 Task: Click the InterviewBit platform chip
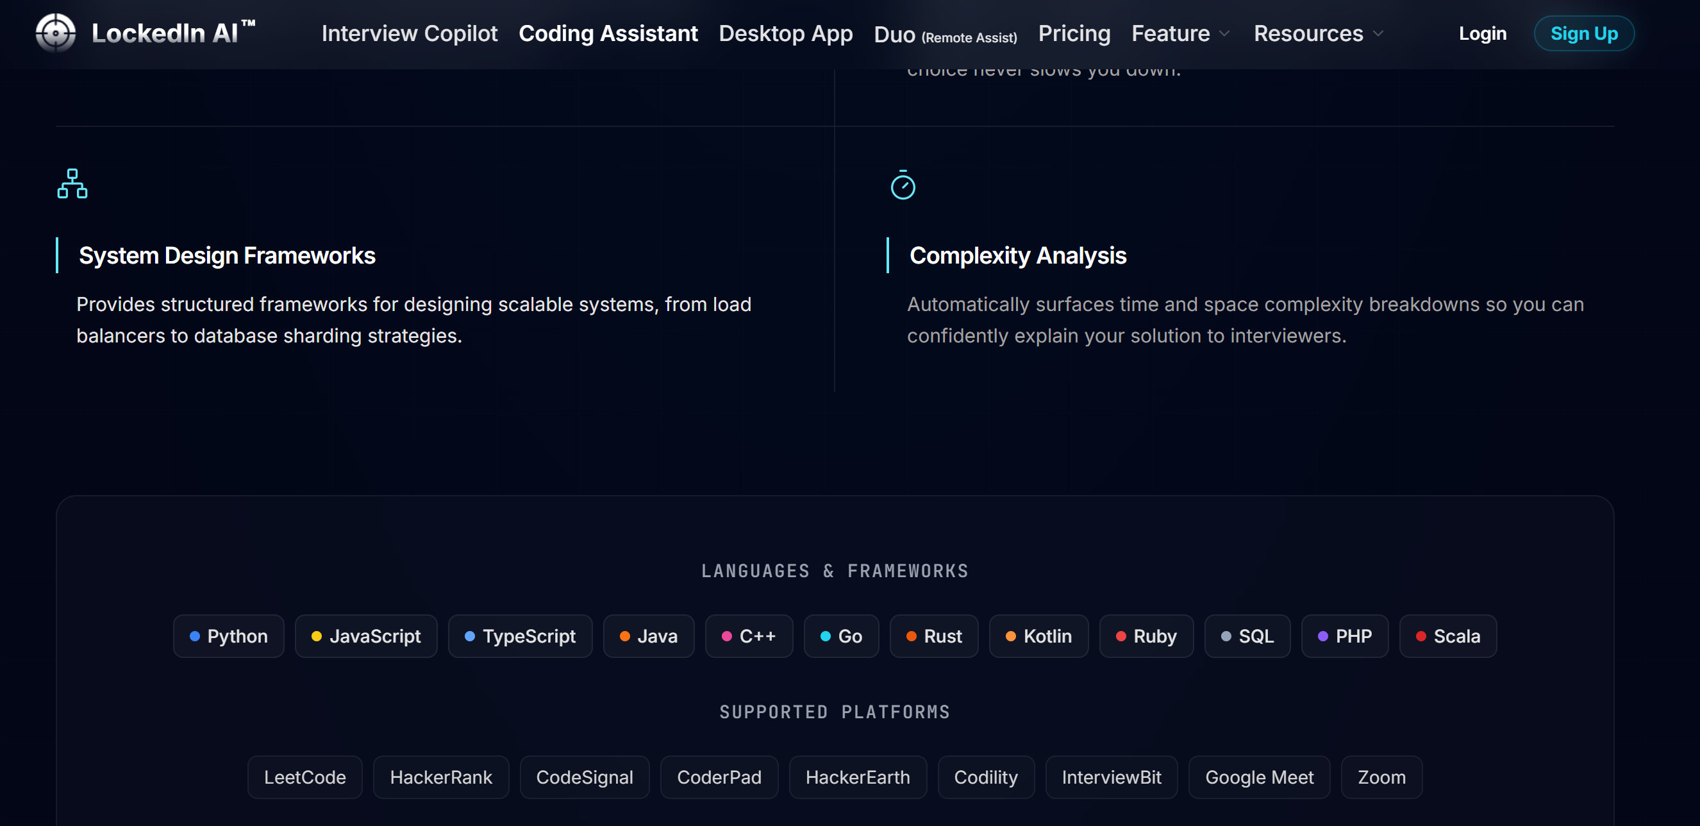(x=1112, y=777)
